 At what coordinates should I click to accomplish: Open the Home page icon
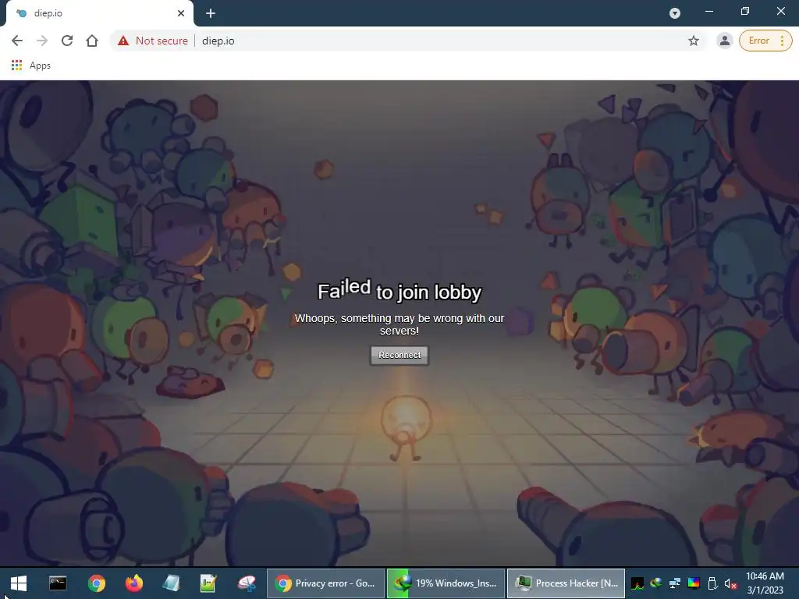(92, 41)
